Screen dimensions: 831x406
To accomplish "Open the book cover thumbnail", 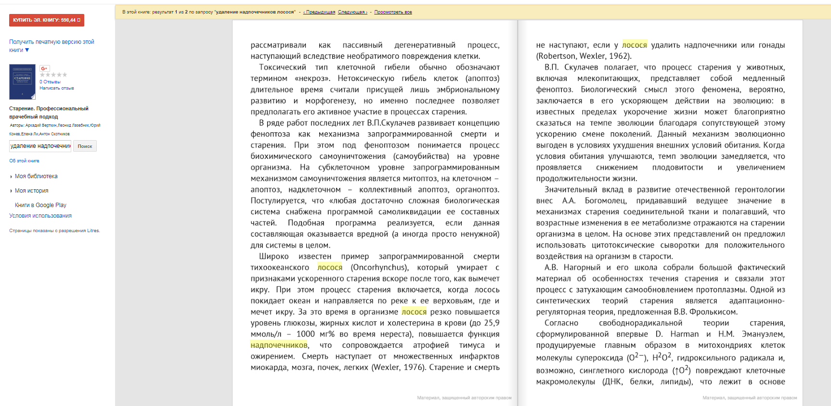I will (x=22, y=82).
